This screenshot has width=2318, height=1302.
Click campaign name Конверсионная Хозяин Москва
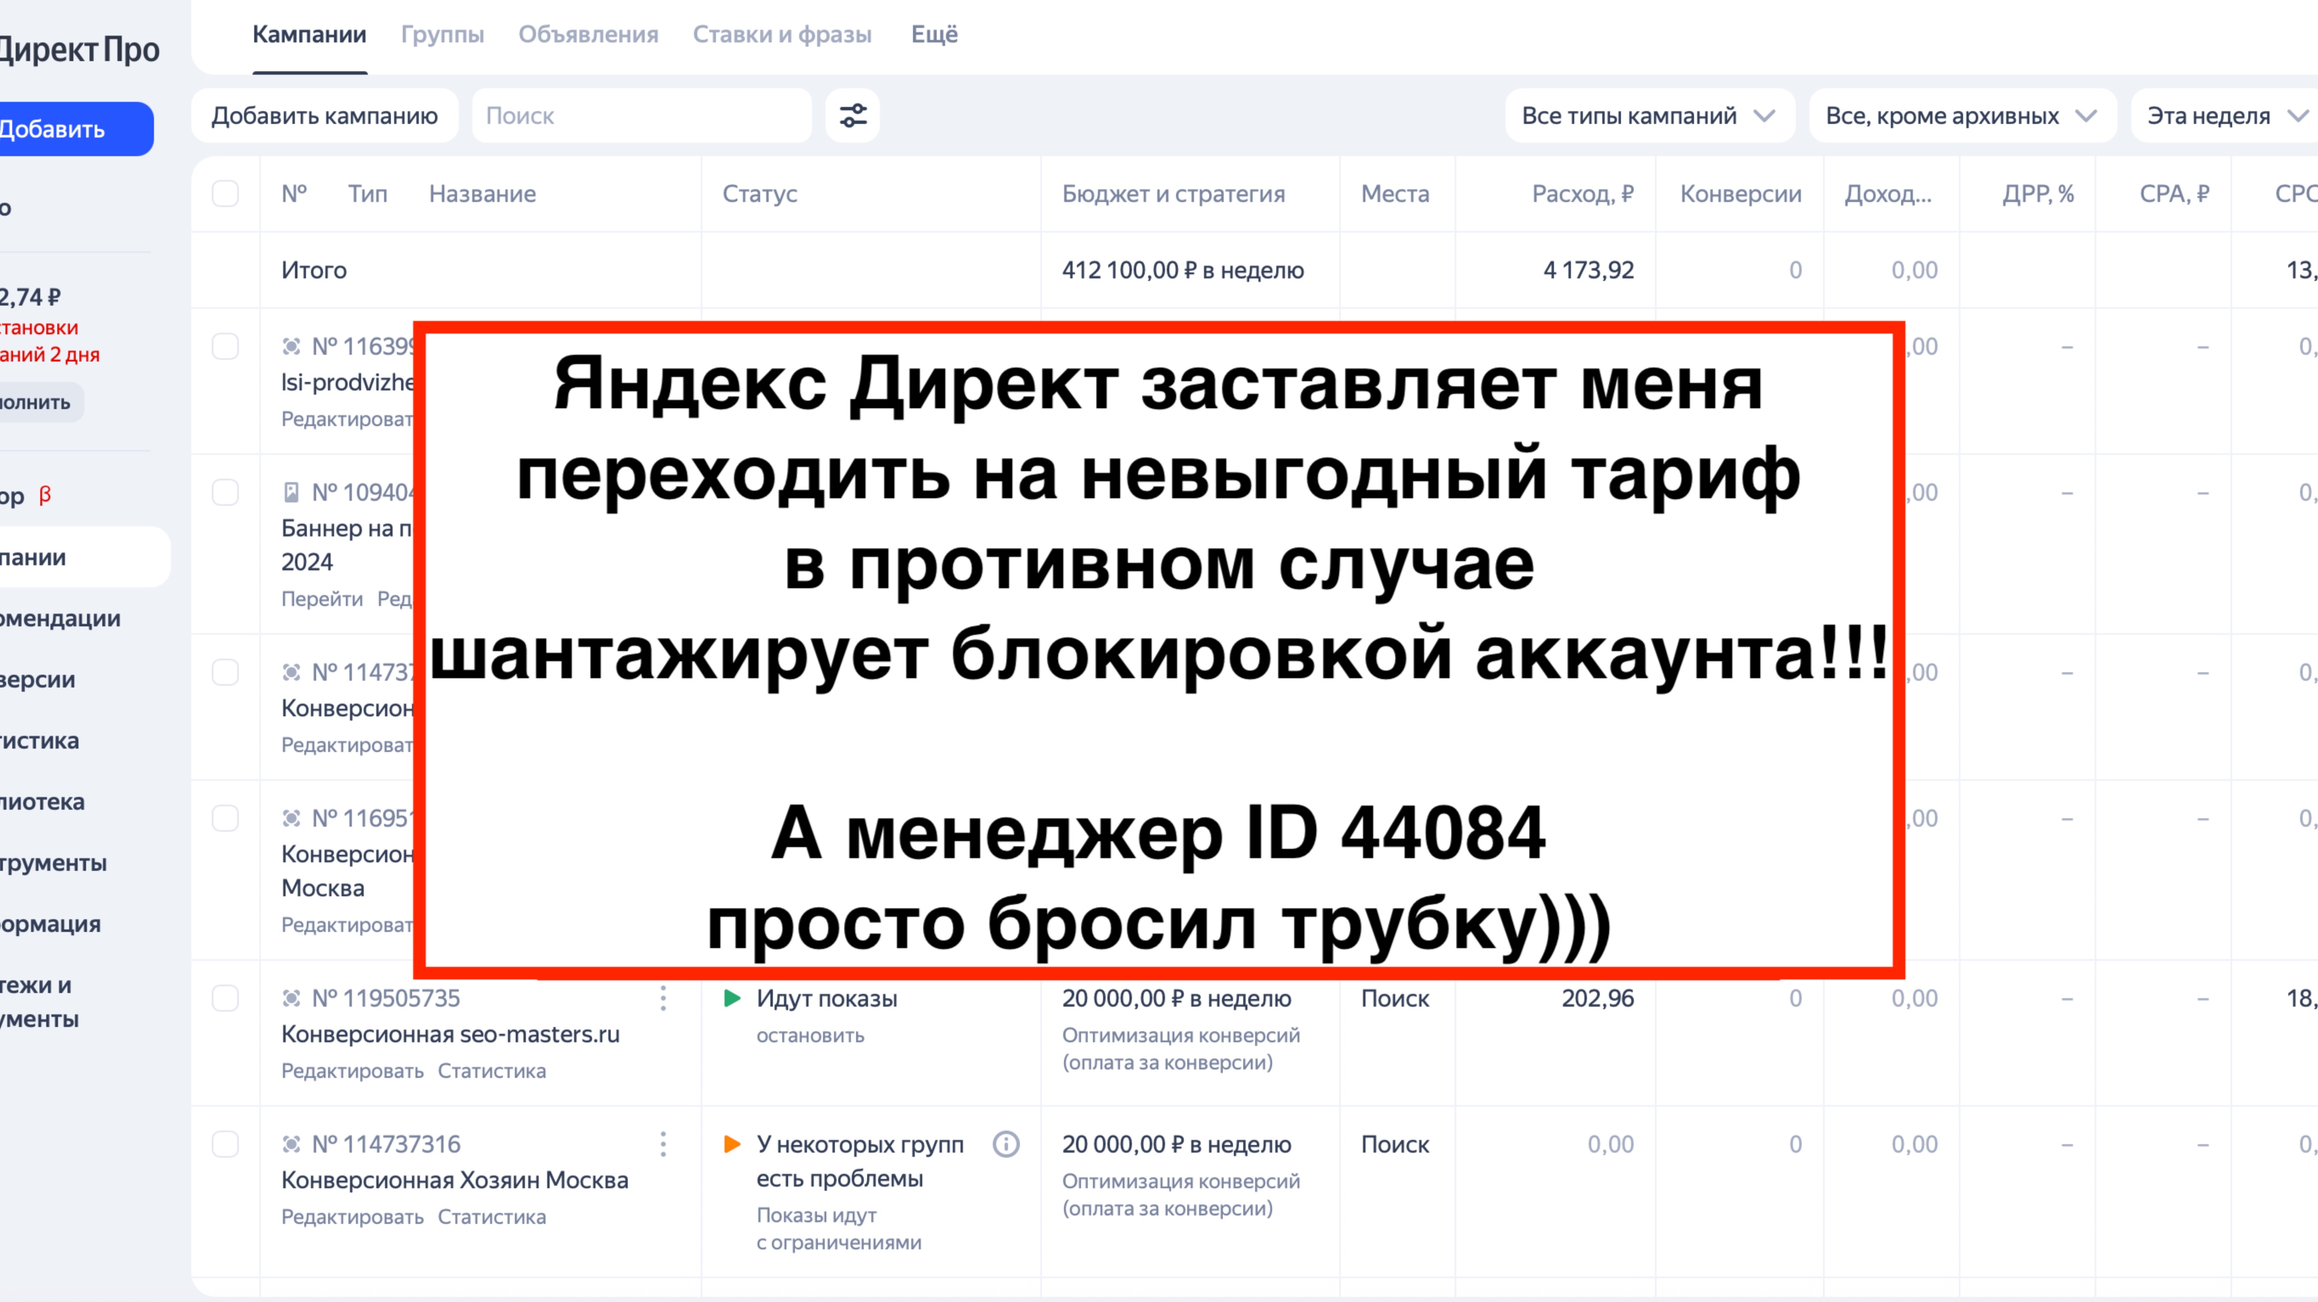pyautogui.click(x=455, y=1180)
